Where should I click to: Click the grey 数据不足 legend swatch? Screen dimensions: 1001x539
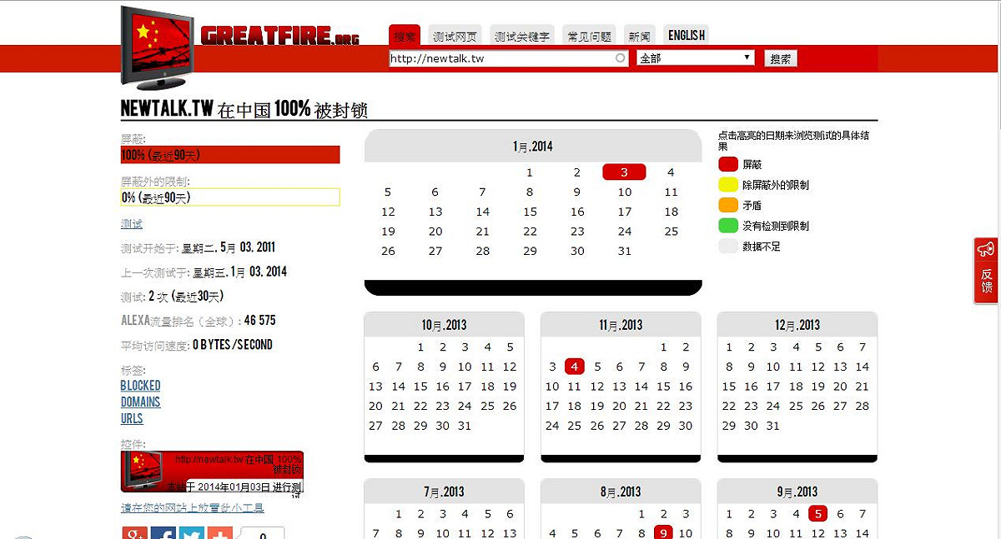[728, 247]
